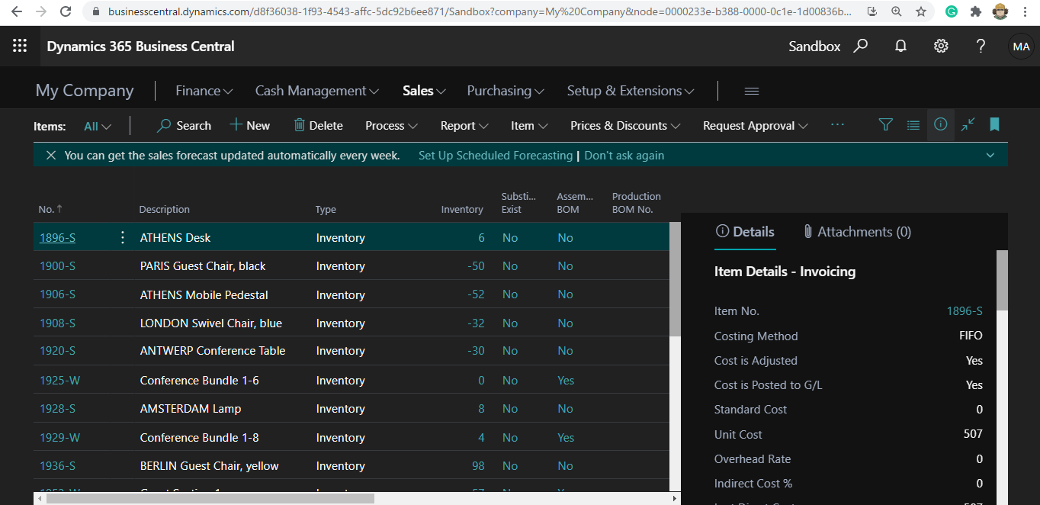Screen dimensions: 1040x505
Task: Click Set Up Scheduled Forecasting link
Action: point(495,155)
